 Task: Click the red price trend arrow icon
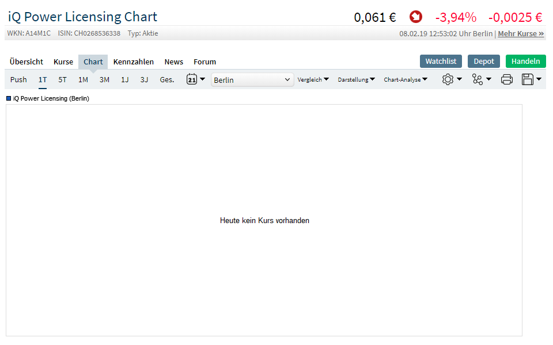[x=415, y=17]
